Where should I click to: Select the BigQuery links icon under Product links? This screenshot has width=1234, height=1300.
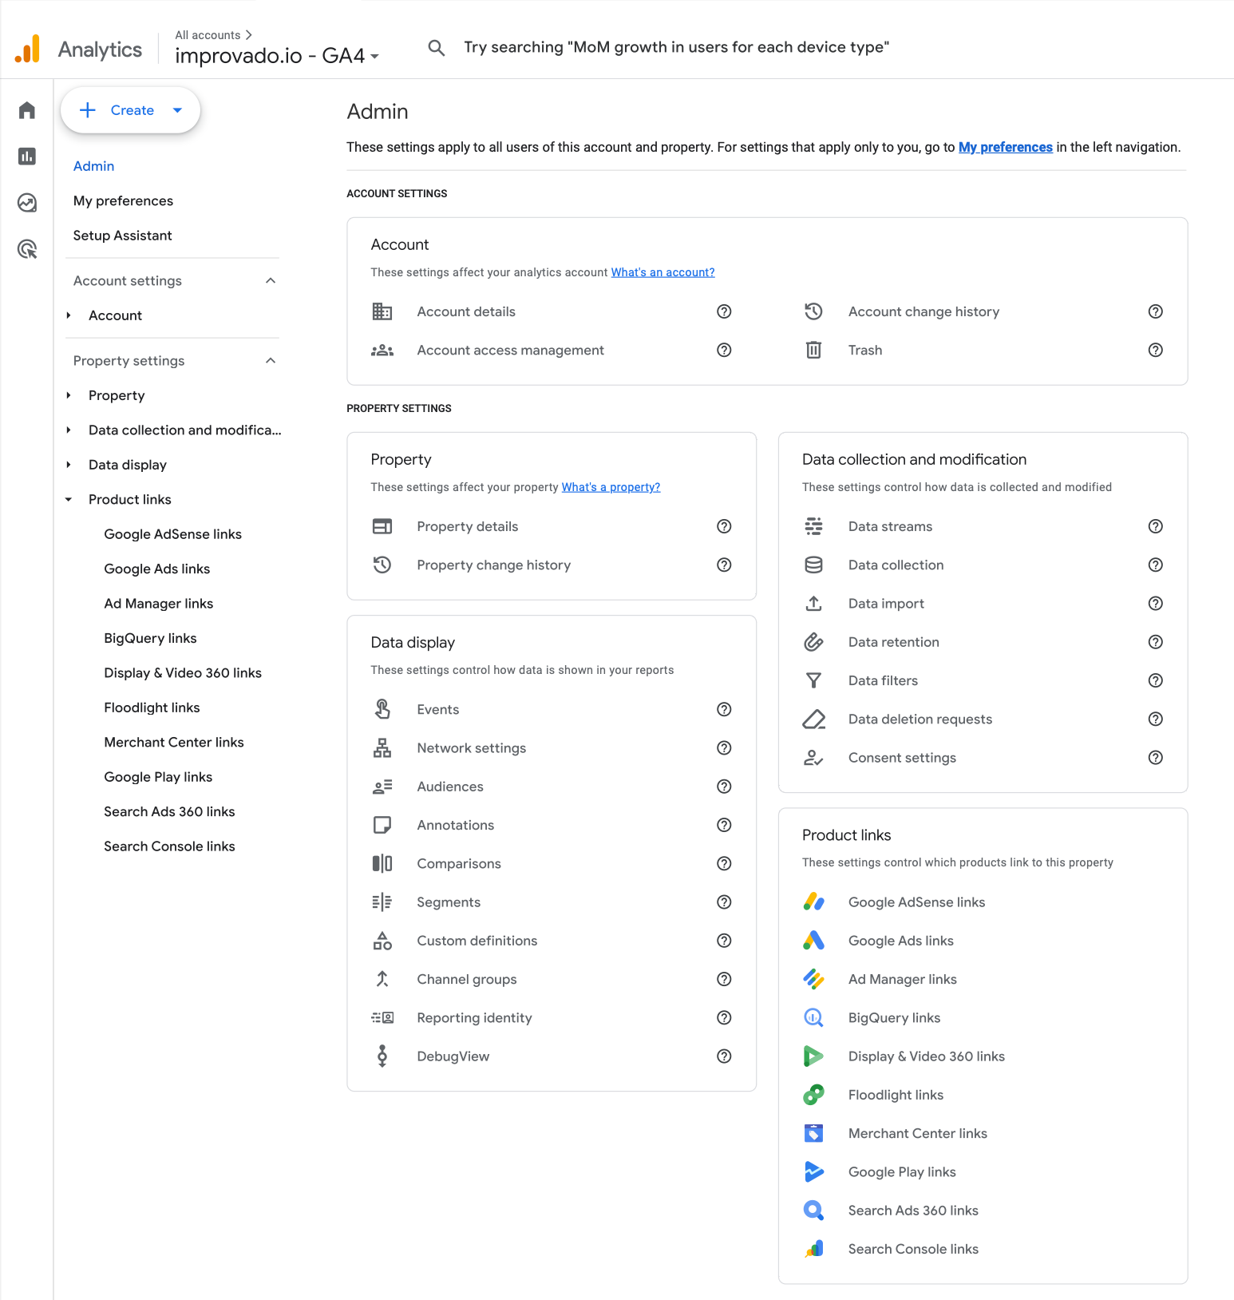point(813,1017)
